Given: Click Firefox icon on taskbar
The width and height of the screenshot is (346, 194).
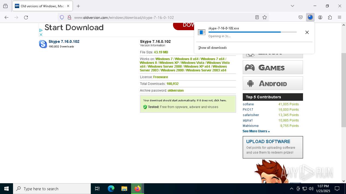Looking at the screenshot, I should coord(138,189).
